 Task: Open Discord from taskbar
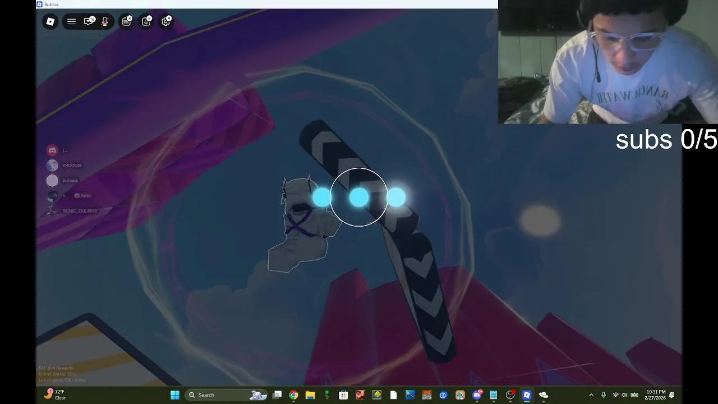[477, 395]
